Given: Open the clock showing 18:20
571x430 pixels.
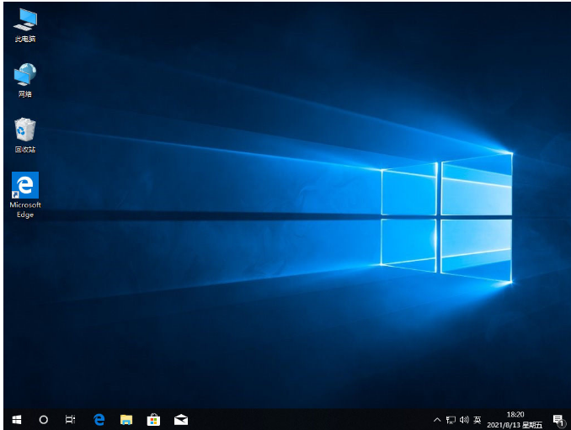Looking at the screenshot, I should click(515, 414).
